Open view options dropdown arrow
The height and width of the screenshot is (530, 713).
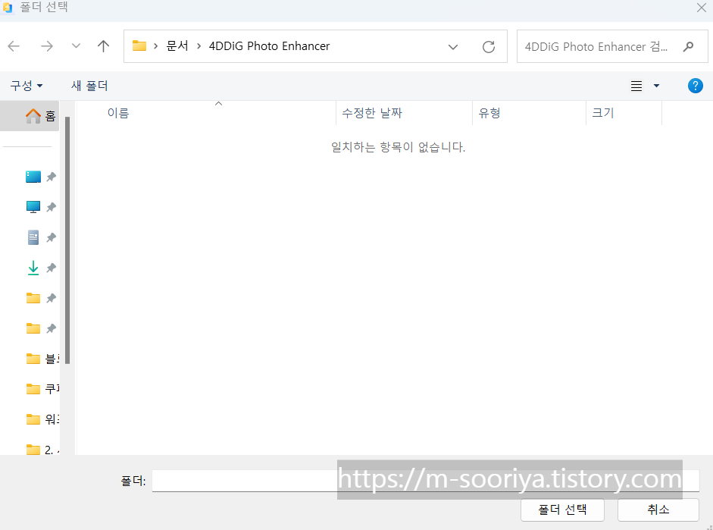coord(656,86)
